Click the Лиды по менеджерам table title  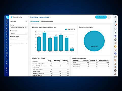pyautogui.click(x=79, y=58)
